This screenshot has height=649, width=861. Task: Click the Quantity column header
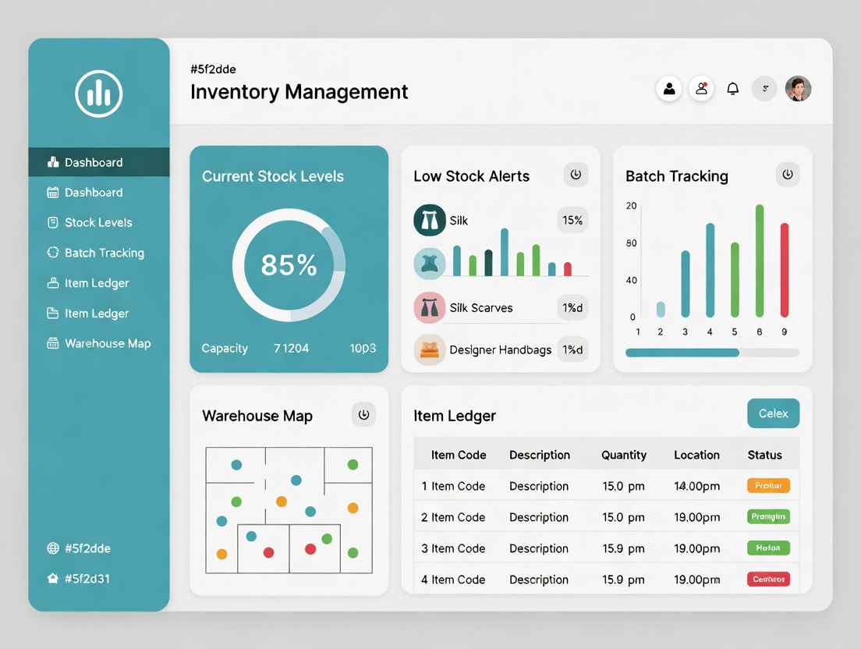pyautogui.click(x=623, y=455)
